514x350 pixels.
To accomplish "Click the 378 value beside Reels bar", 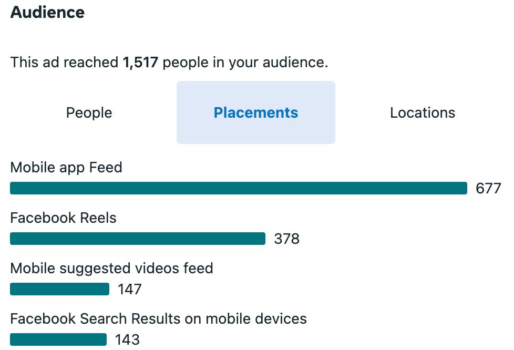I will click(x=287, y=239).
